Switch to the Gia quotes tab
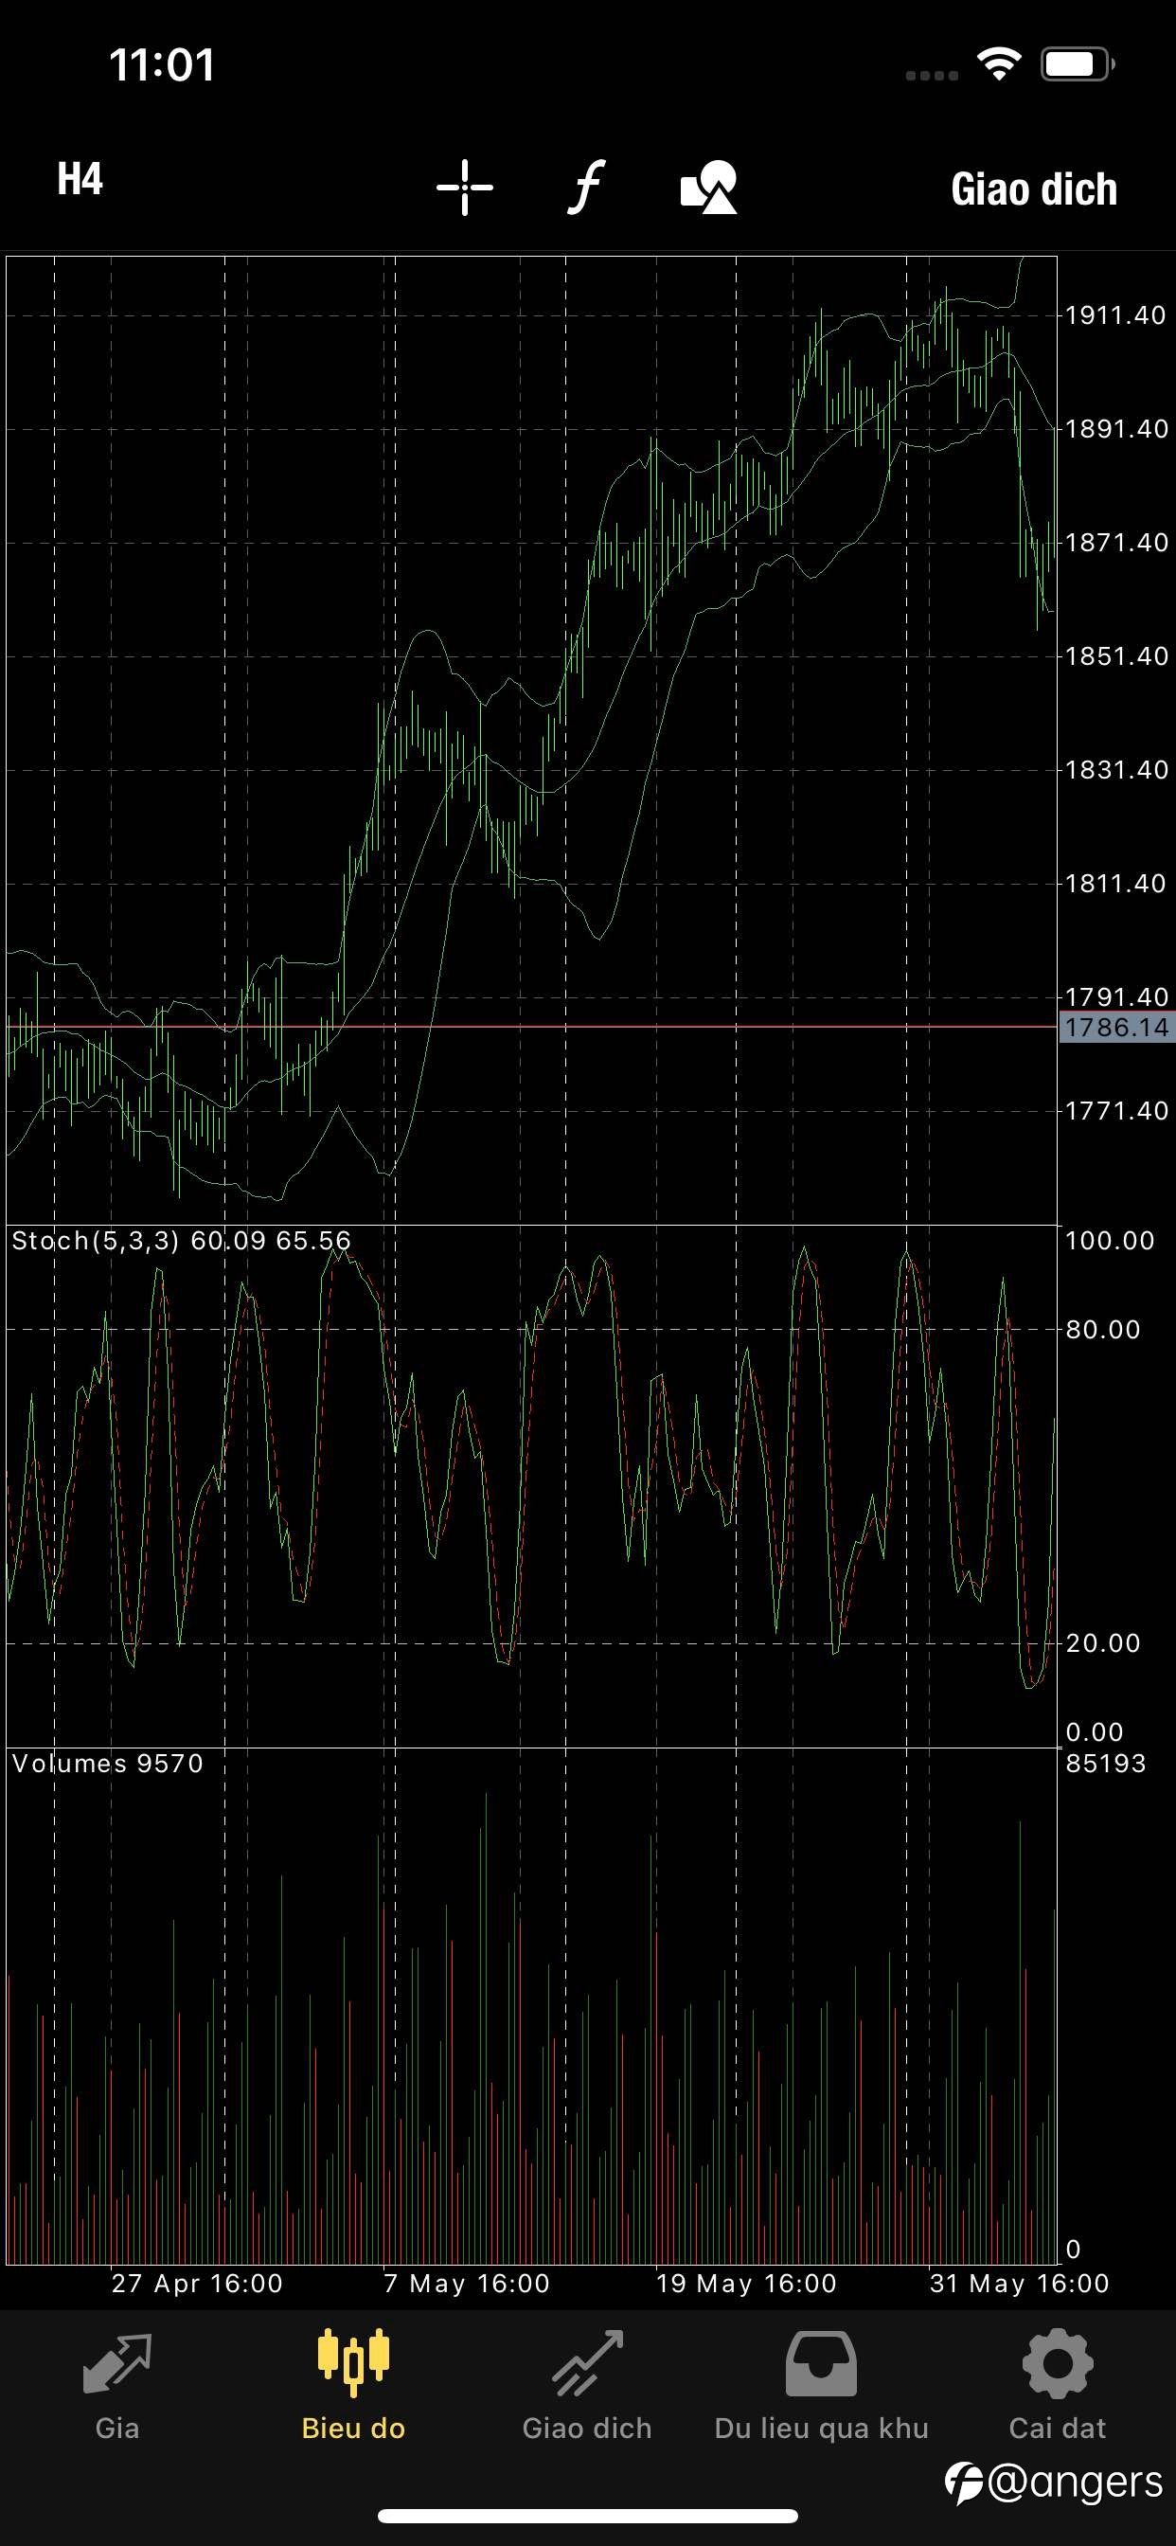The image size is (1176, 2546). click(116, 2386)
